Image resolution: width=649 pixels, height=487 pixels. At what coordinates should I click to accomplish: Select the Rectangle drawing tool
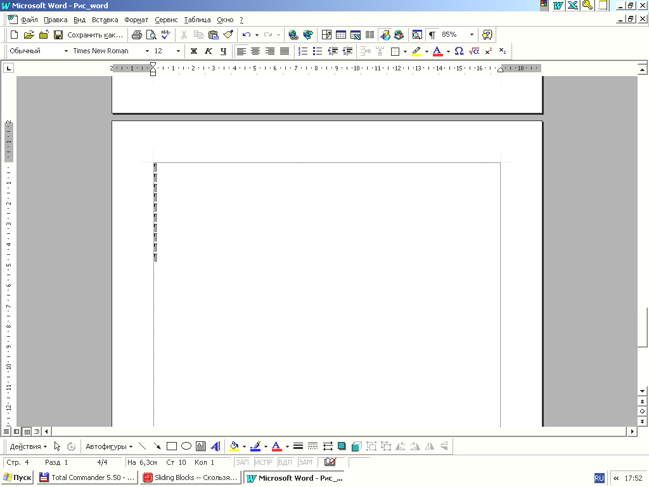point(172,446)
